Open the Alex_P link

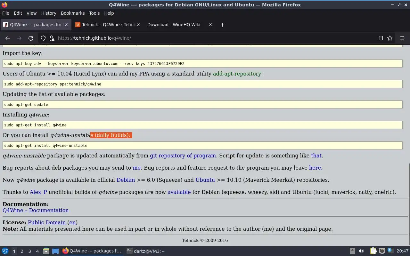[x=38, y=192]
